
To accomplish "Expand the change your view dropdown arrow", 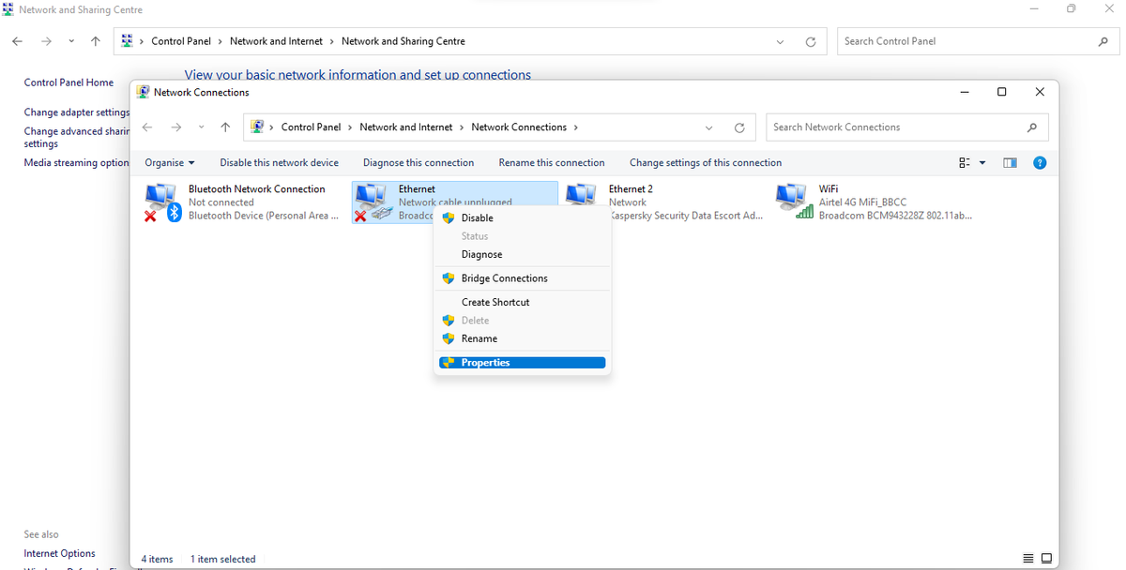I will coord(982,163).
